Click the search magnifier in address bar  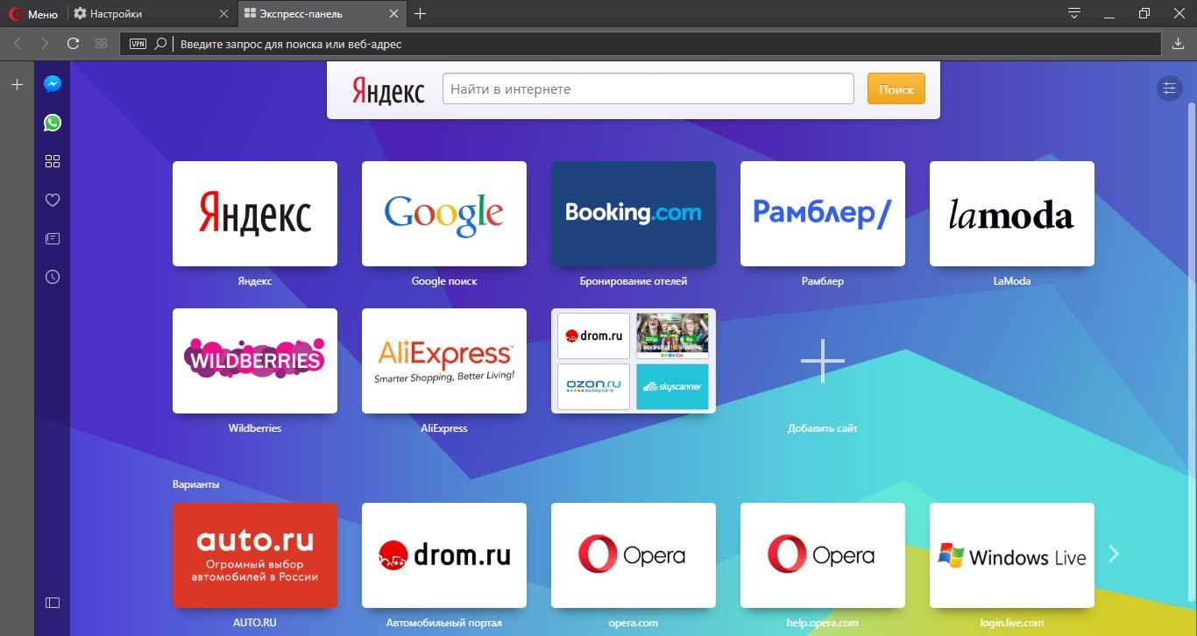point(160,44)
